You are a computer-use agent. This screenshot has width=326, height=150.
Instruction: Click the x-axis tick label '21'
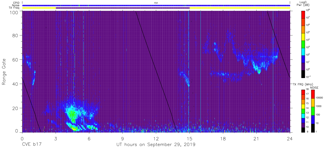pyautogui.click(x=256, y=139)
